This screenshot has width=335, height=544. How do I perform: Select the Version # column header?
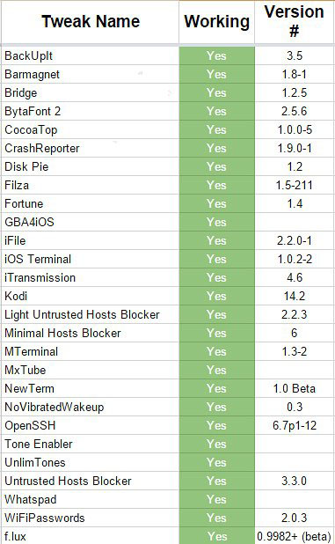click(295, 22)
